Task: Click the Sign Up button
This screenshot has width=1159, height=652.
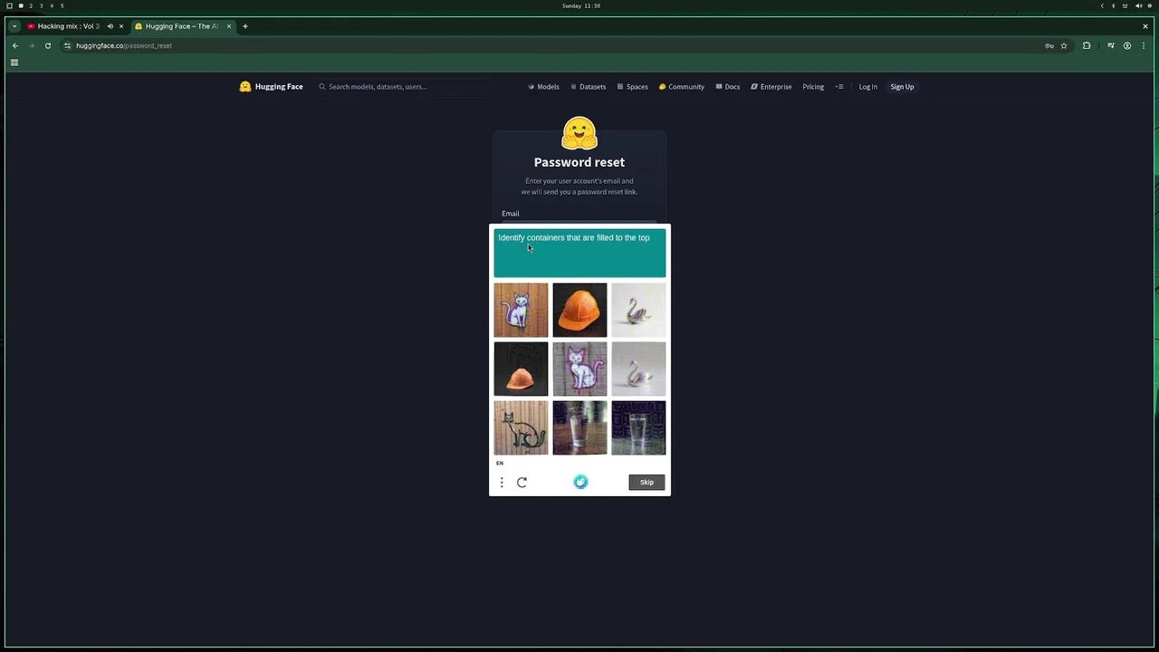Action: pyautogui.click(x=902, y=87)
